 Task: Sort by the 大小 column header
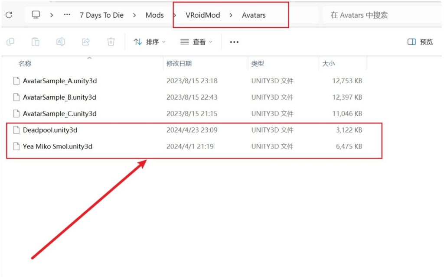[328, 64]
